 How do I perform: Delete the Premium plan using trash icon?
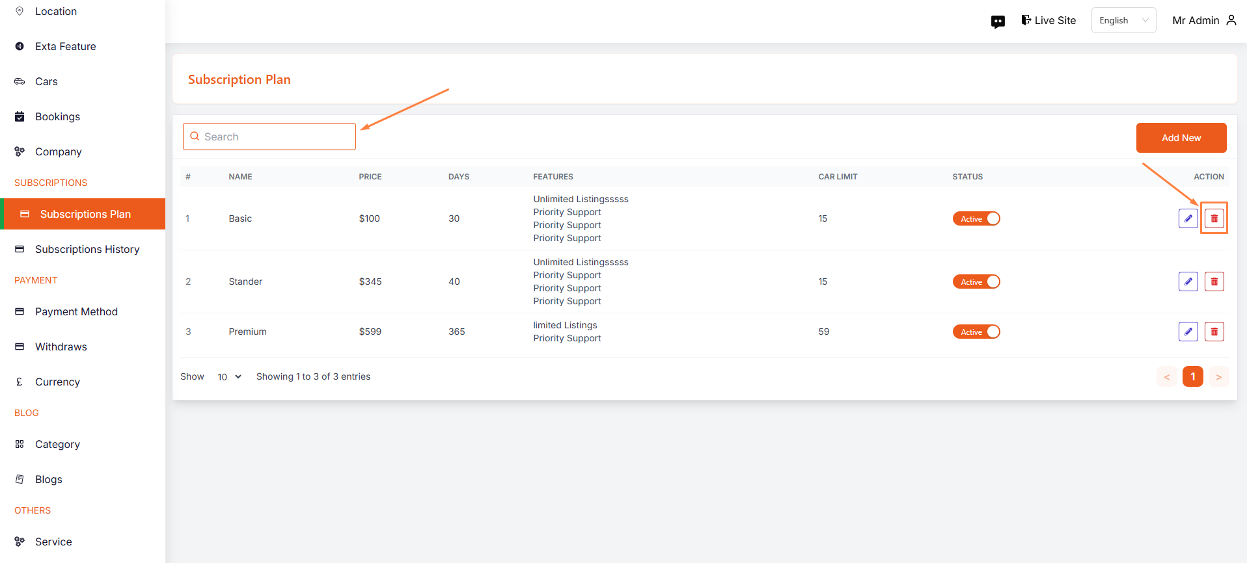click(x=1214, y=332)
